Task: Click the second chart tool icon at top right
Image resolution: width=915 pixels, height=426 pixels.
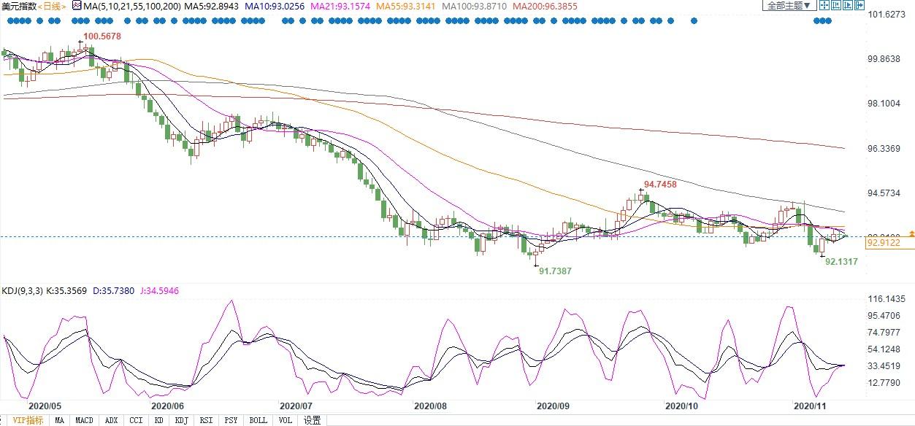Action: tap(836, 5)
